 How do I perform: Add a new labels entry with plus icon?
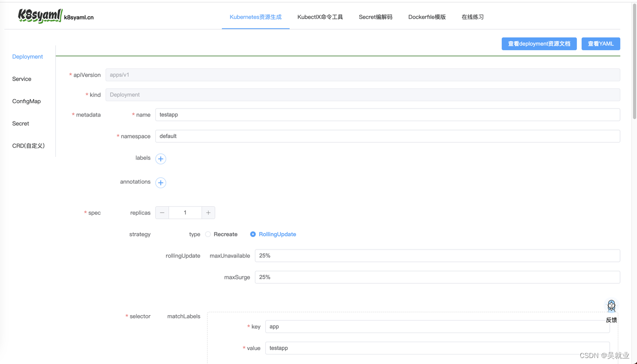tap(161, 159)
